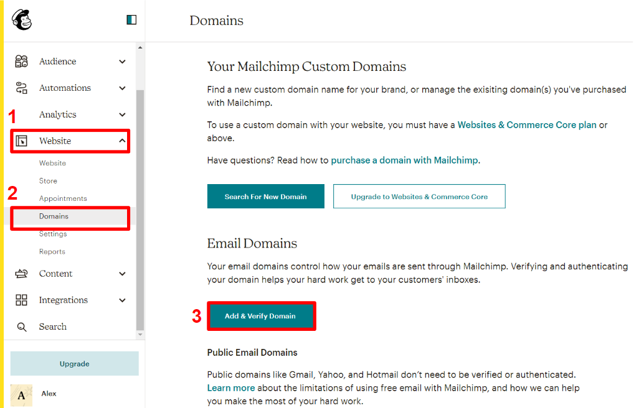
Task: Click Upgrade to Websites & Commerce Core
Action: [x=419, y=197]
